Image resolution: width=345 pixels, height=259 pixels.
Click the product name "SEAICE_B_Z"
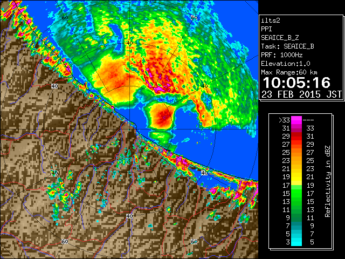[280, 38]
